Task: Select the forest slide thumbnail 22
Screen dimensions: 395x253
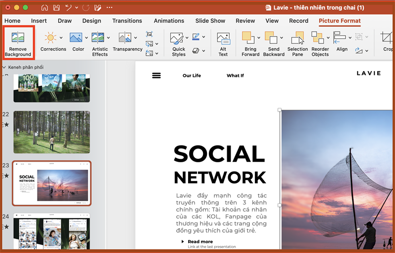Action: click(51, 132)
